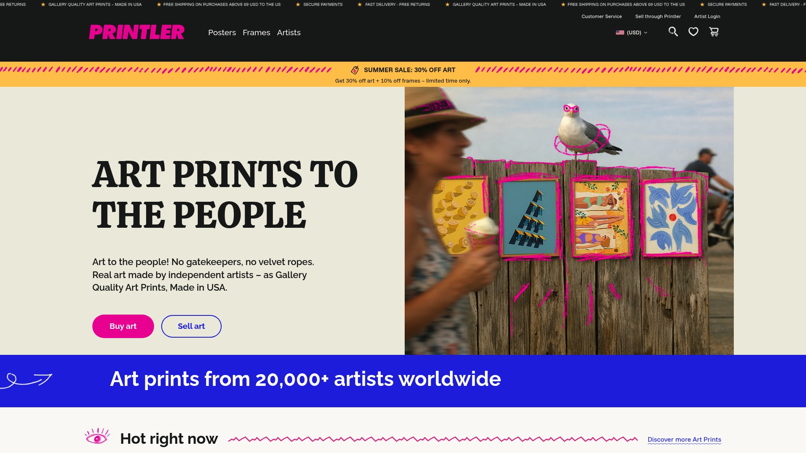This screenshot has width=806, height=453.
Task: Click the US flag currency icon
Action: click(620, 33)
